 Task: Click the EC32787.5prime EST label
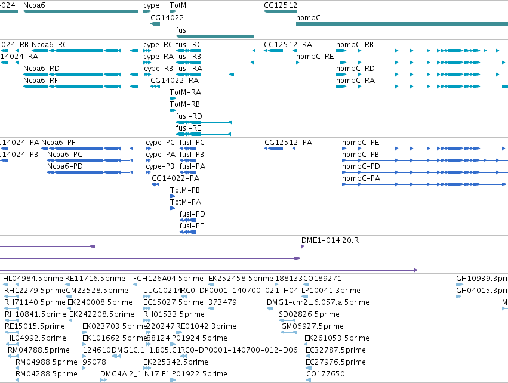click(x=335, y=350)
